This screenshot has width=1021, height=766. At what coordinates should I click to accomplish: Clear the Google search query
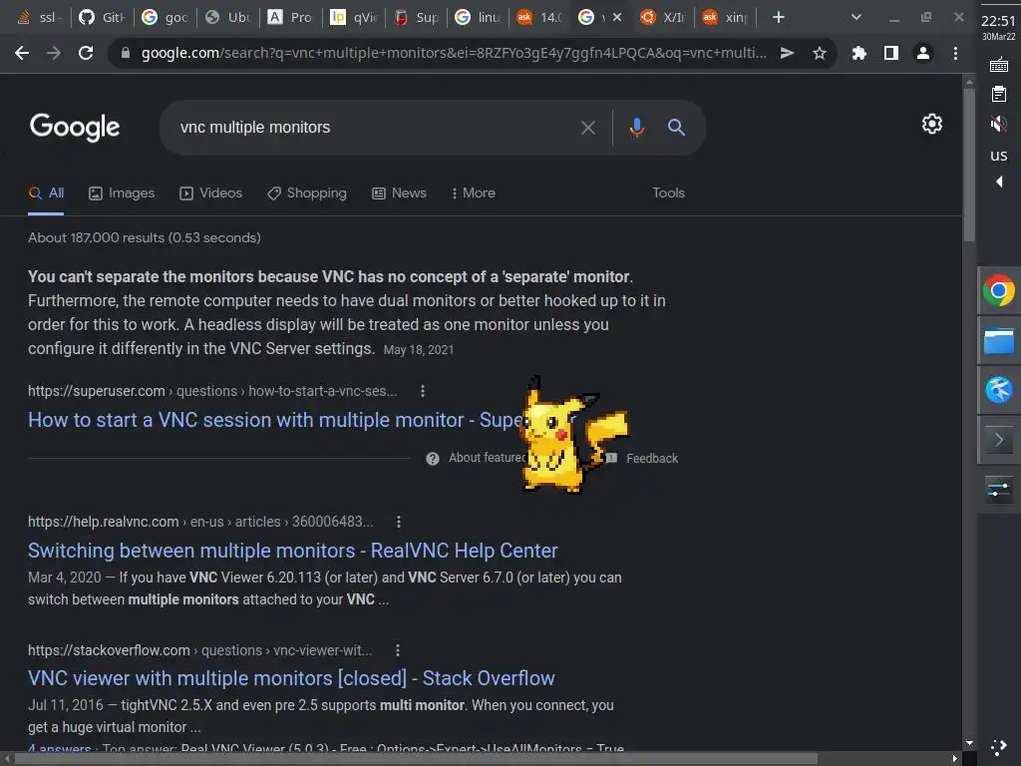tap(588, 128)
